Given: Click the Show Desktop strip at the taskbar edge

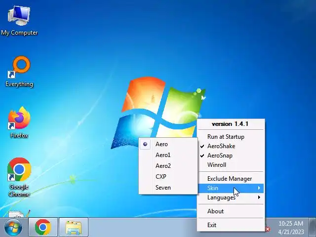Looking at the screenshot, I should coord(313,227).
